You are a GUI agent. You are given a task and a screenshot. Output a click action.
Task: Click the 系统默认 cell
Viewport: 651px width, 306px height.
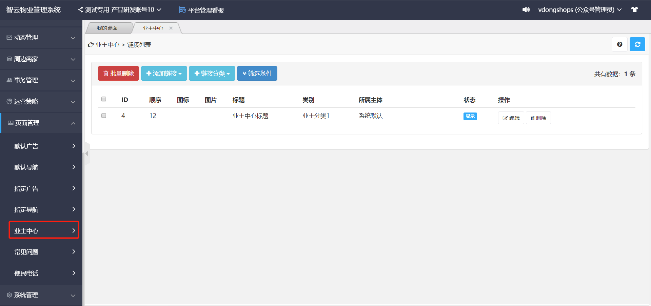pyautogui.click(x=371, y=116)
